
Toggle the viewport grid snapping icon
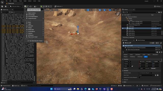click(x=100, y=10)
